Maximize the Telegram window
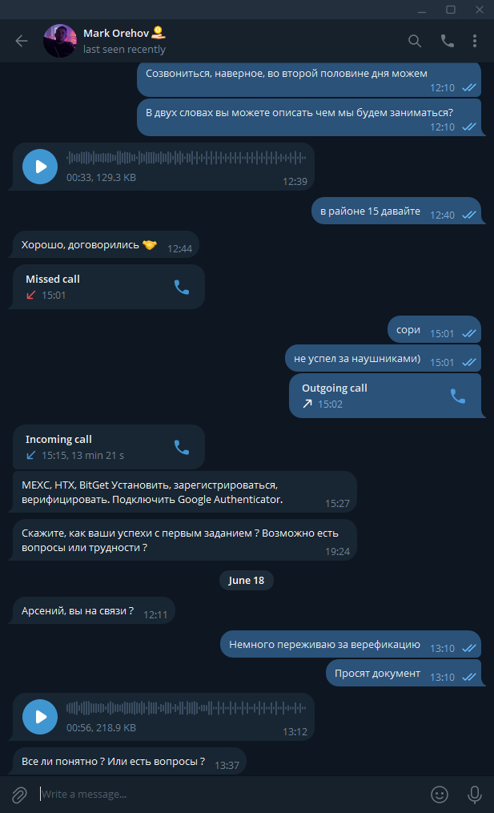Image resolution: width=494 pixels, height=813 pixels. (451, 9)
